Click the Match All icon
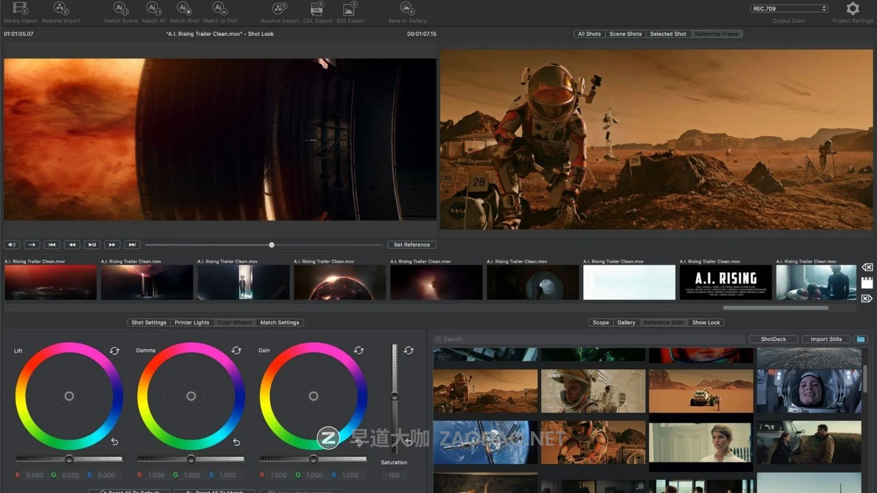Image resolution: width=877 pixels, height=493 pixels. tap(153, 9)
